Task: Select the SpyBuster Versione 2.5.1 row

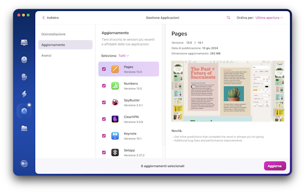Action: (128, 102)
